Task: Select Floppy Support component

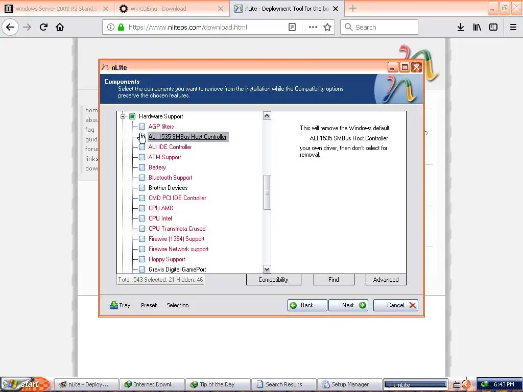Action: 167,259
